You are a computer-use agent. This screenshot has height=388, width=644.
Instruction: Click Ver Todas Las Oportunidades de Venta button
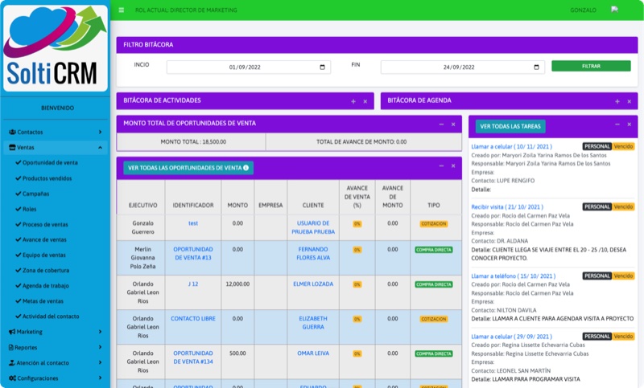pyautogui.click(x=188, y=168)
